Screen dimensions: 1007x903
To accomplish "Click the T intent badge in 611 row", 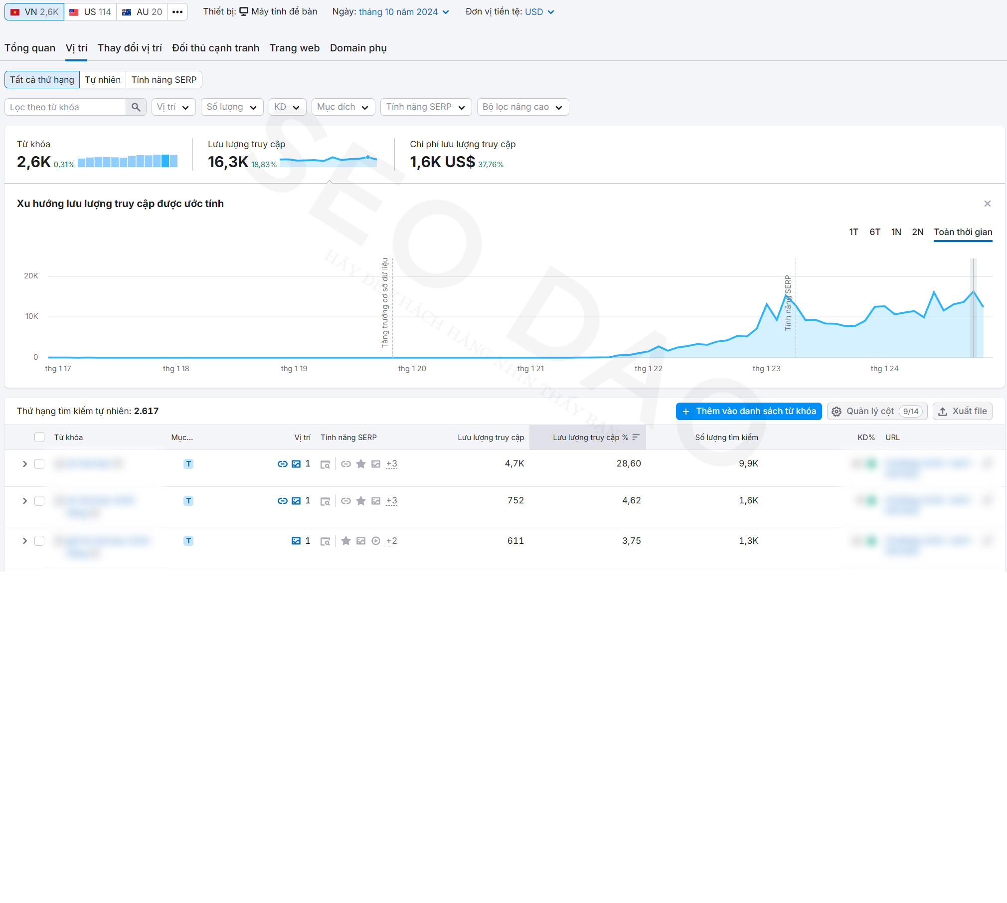I will click(x=188, y=541).
